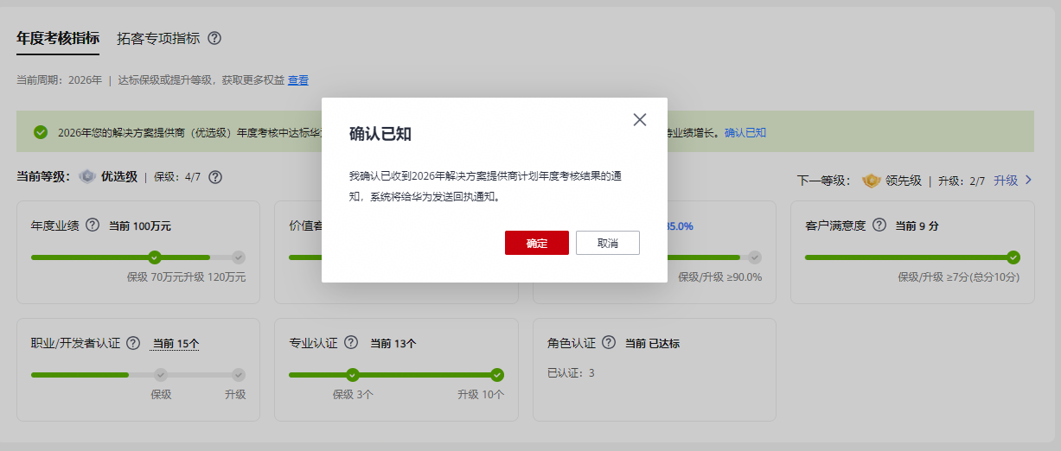Viewport: 1061px width, 451px height.
Task: Click the 领先级 gold badge icon
Action: [x=871, y=181]
